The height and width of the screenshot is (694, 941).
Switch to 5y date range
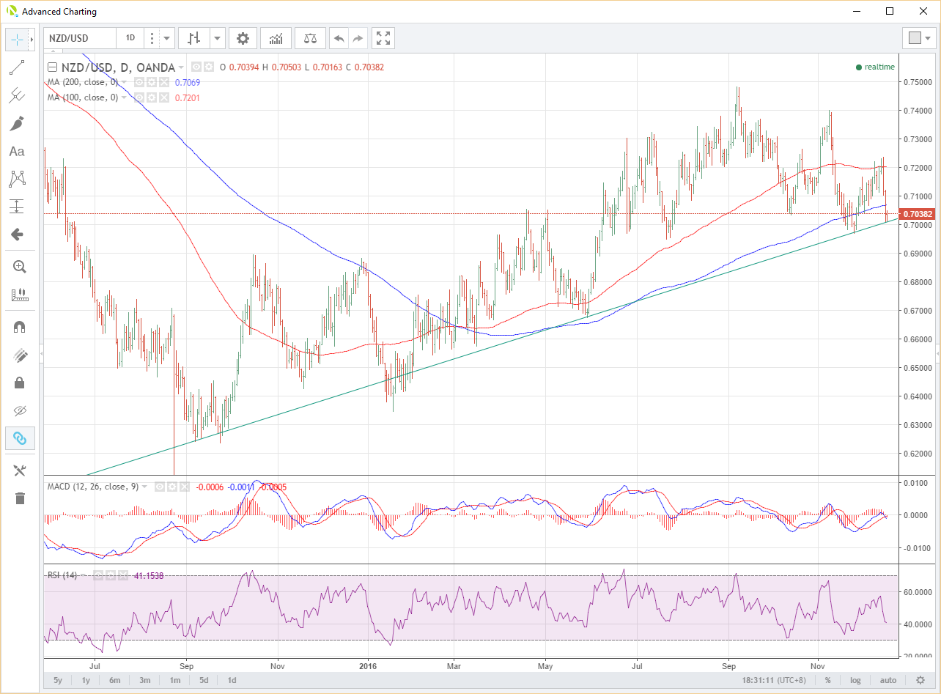point(58,680)
